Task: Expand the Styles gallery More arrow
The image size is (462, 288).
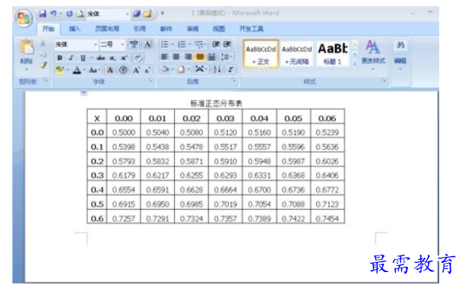Action: 355,63
